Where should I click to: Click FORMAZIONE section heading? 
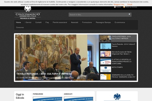point(38,94)
